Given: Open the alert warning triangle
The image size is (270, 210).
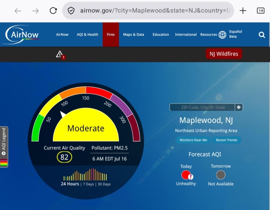Looking at the screenshot, I should [61, 55].
